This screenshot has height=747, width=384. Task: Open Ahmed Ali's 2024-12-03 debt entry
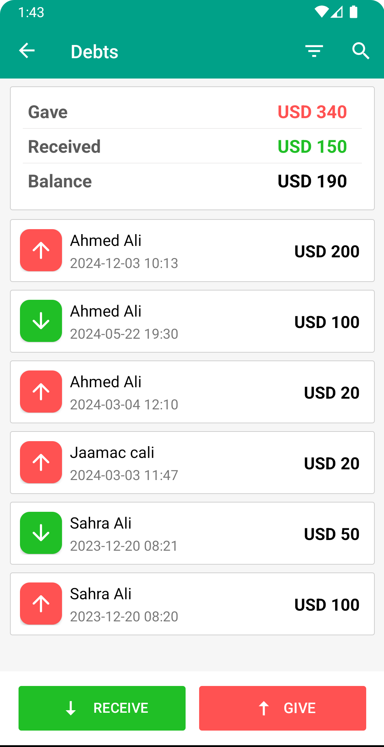point(192,251)
